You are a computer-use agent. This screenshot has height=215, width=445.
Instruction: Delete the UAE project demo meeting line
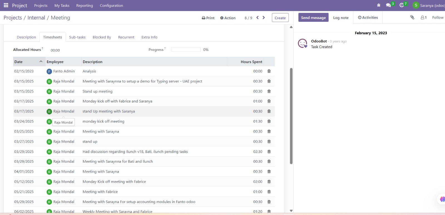click(x=269, y=81)
